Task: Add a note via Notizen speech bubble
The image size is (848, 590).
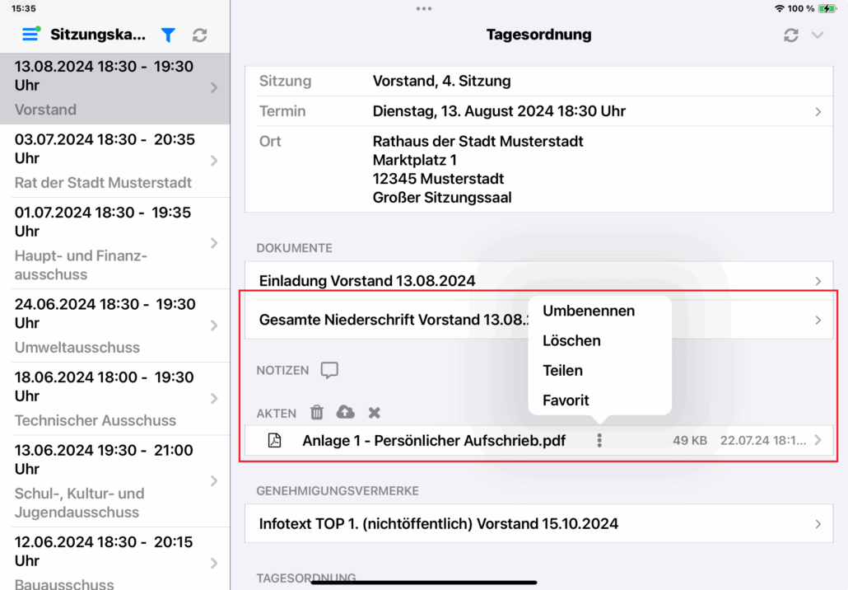Action: (329, 370)
